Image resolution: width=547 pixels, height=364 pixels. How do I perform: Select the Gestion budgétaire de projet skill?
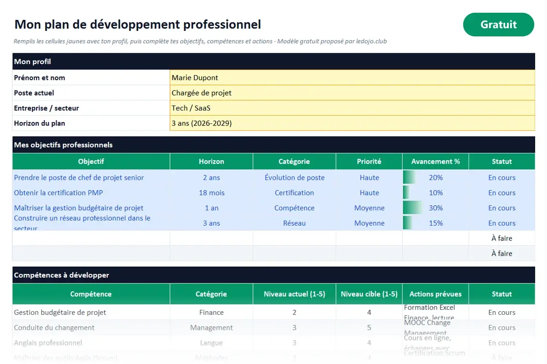tap(91, 313)
